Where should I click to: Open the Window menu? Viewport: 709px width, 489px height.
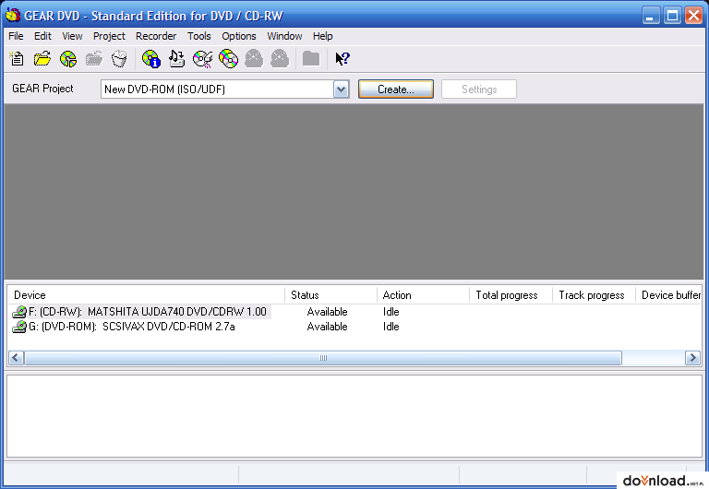[x=284, y=36]
